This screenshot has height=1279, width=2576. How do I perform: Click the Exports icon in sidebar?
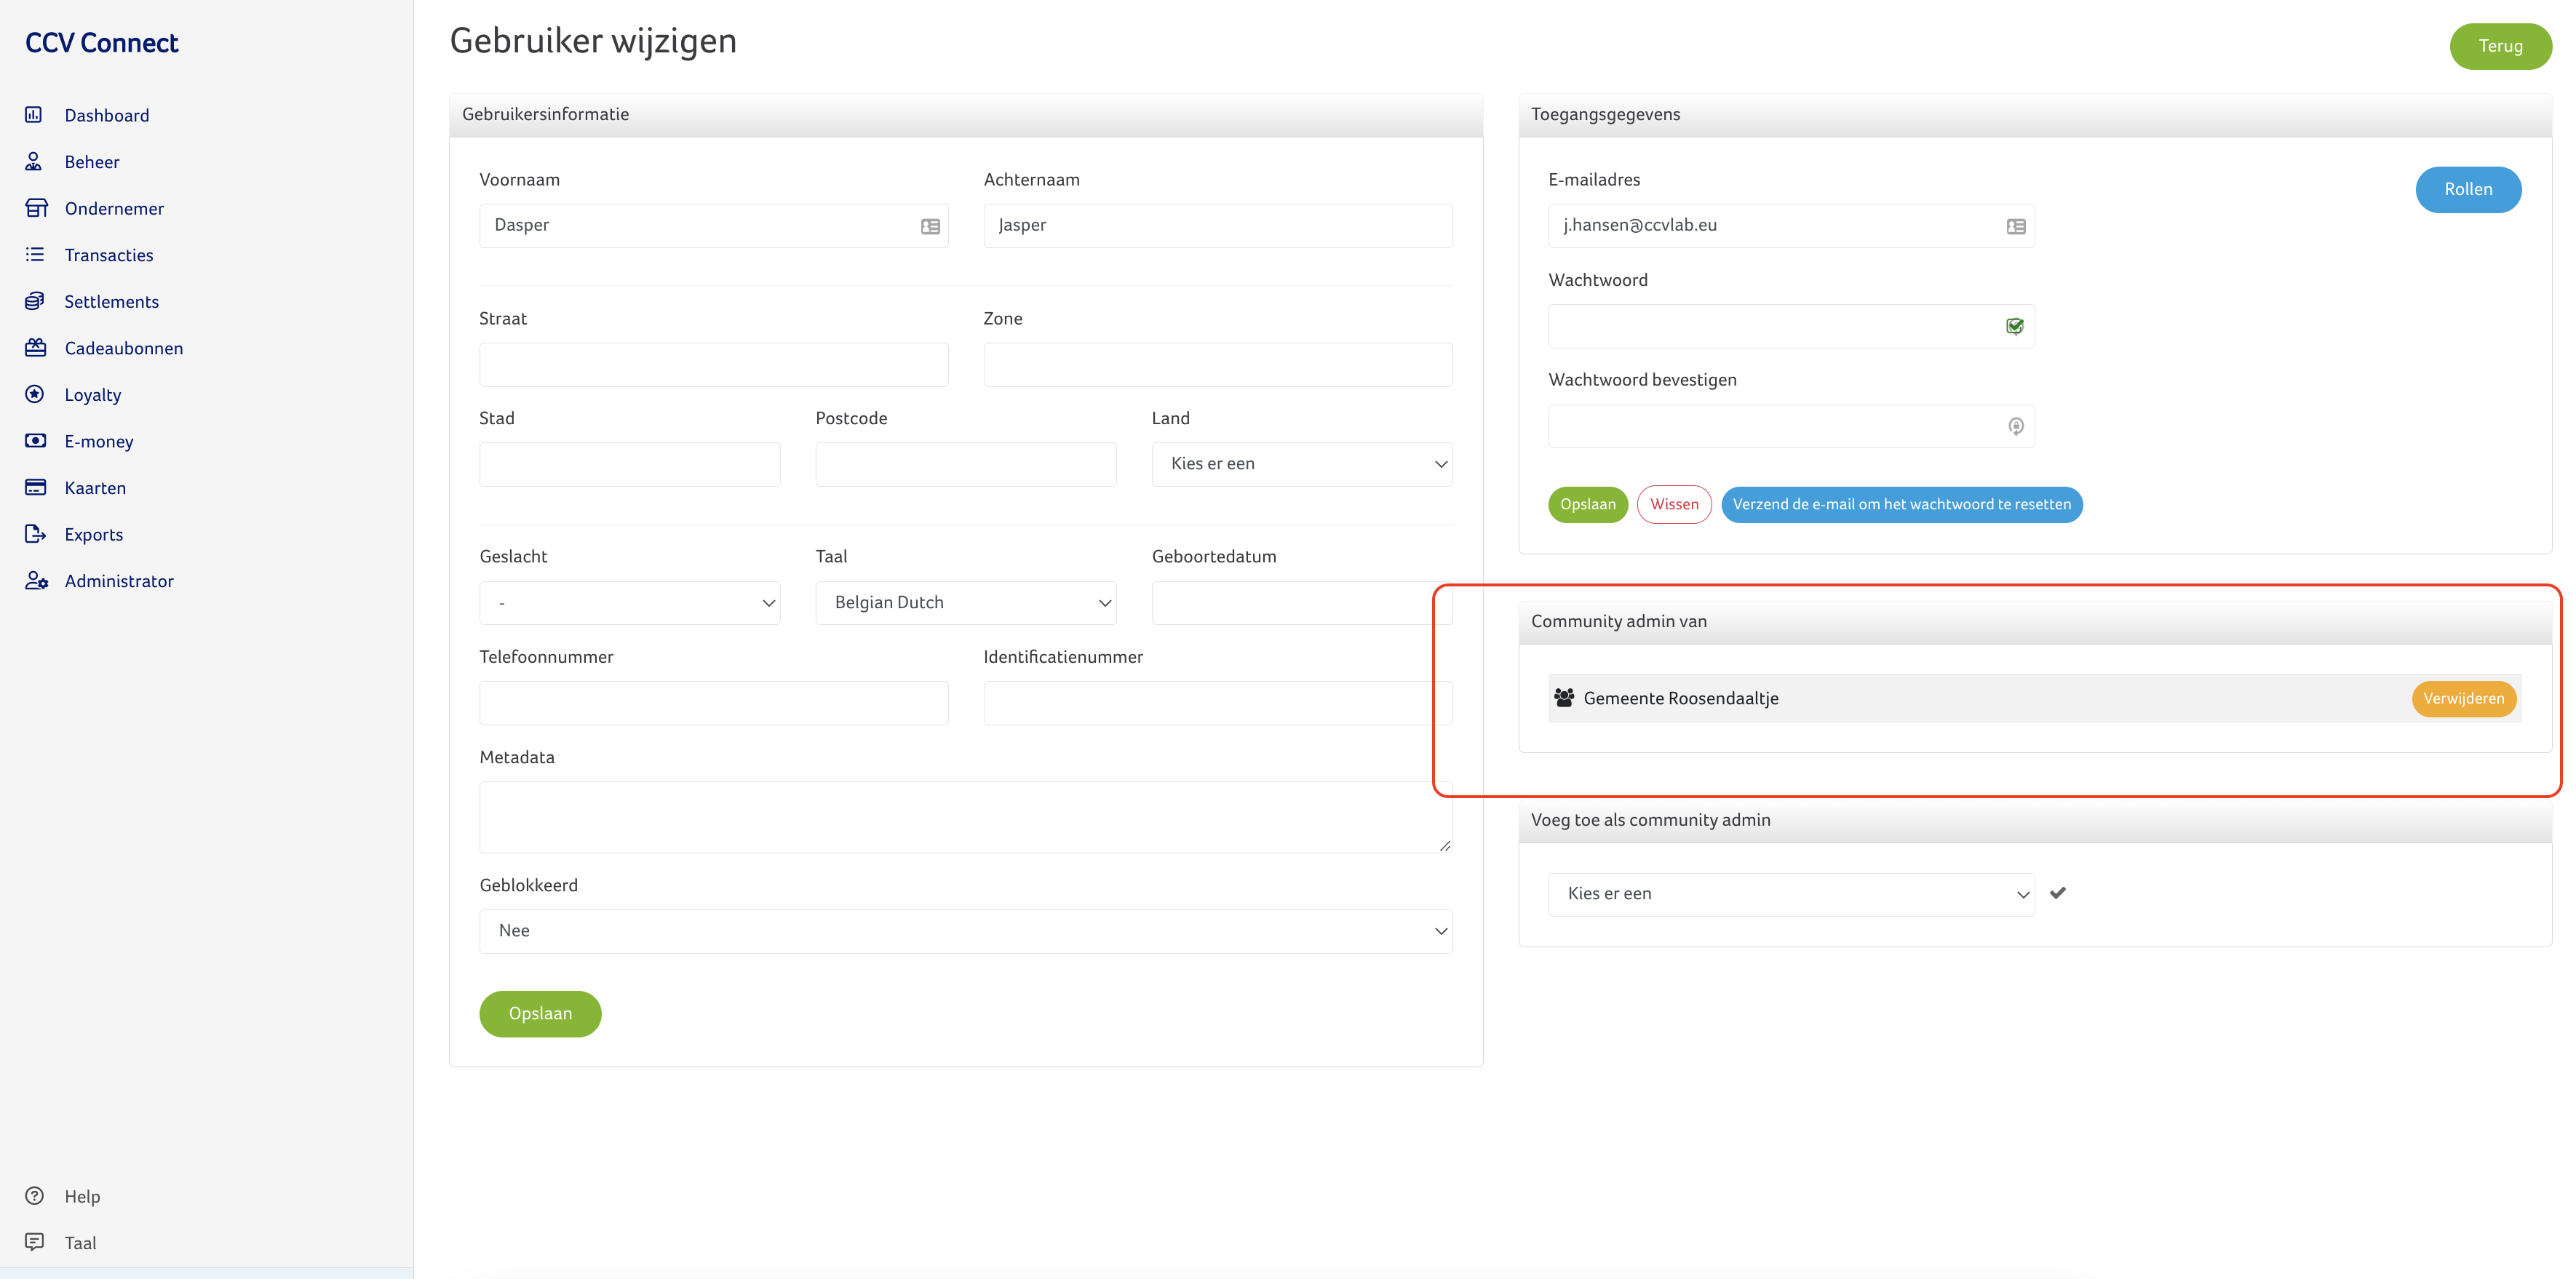[35, 534]
